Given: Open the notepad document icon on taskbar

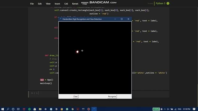Looking at the screenshot, I should (x=51, y=109).
